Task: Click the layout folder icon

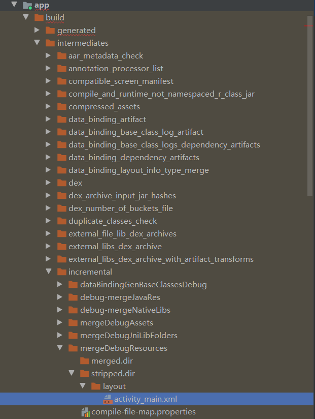Action: [x=96, y=386]
